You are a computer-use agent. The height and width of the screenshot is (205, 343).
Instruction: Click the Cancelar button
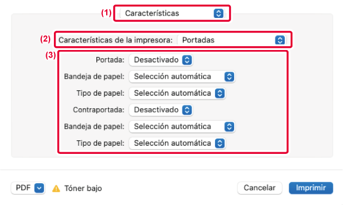point(260,188)
